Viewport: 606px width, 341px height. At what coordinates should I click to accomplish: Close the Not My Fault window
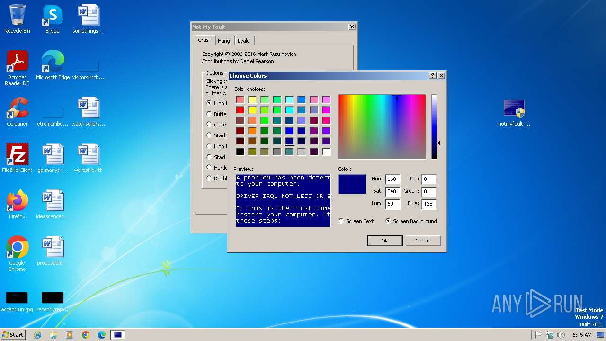click(352, 27)
